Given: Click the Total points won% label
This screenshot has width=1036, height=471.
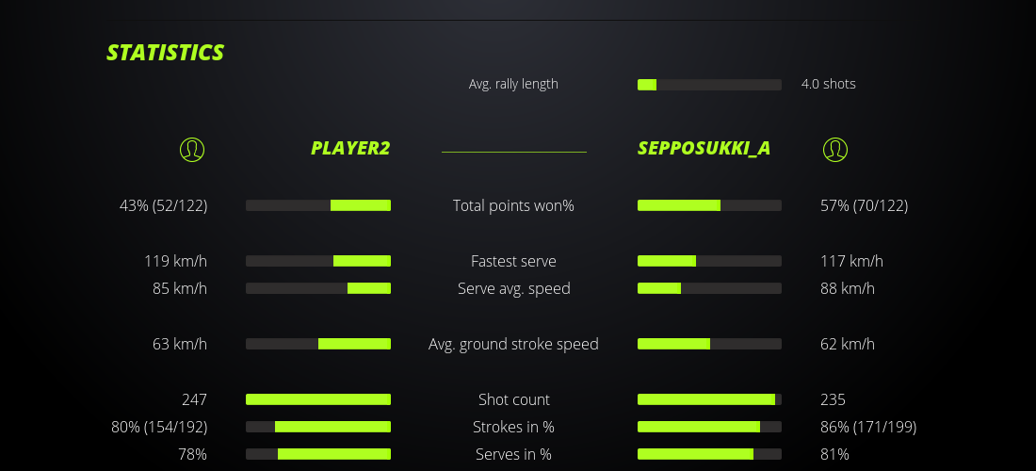Looking at the screenshot, I should pyautogui.click(x=513, y=205).
